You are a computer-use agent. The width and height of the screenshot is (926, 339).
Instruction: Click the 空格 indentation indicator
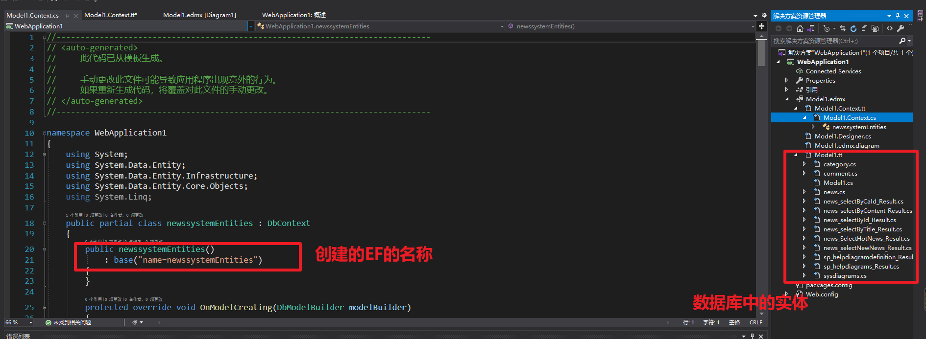click(734, 323)
